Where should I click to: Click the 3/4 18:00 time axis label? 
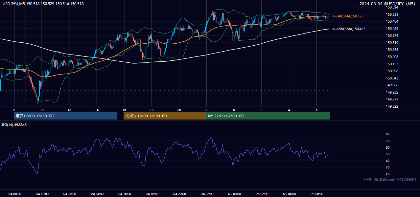(152, 194)
